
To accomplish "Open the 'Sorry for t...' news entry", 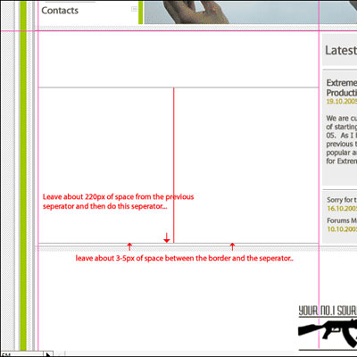I will [x=342, y=200].
